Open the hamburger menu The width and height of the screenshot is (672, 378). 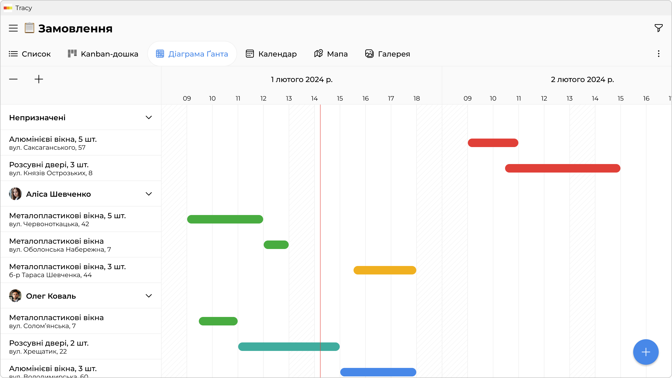click(x=13, y=28)
